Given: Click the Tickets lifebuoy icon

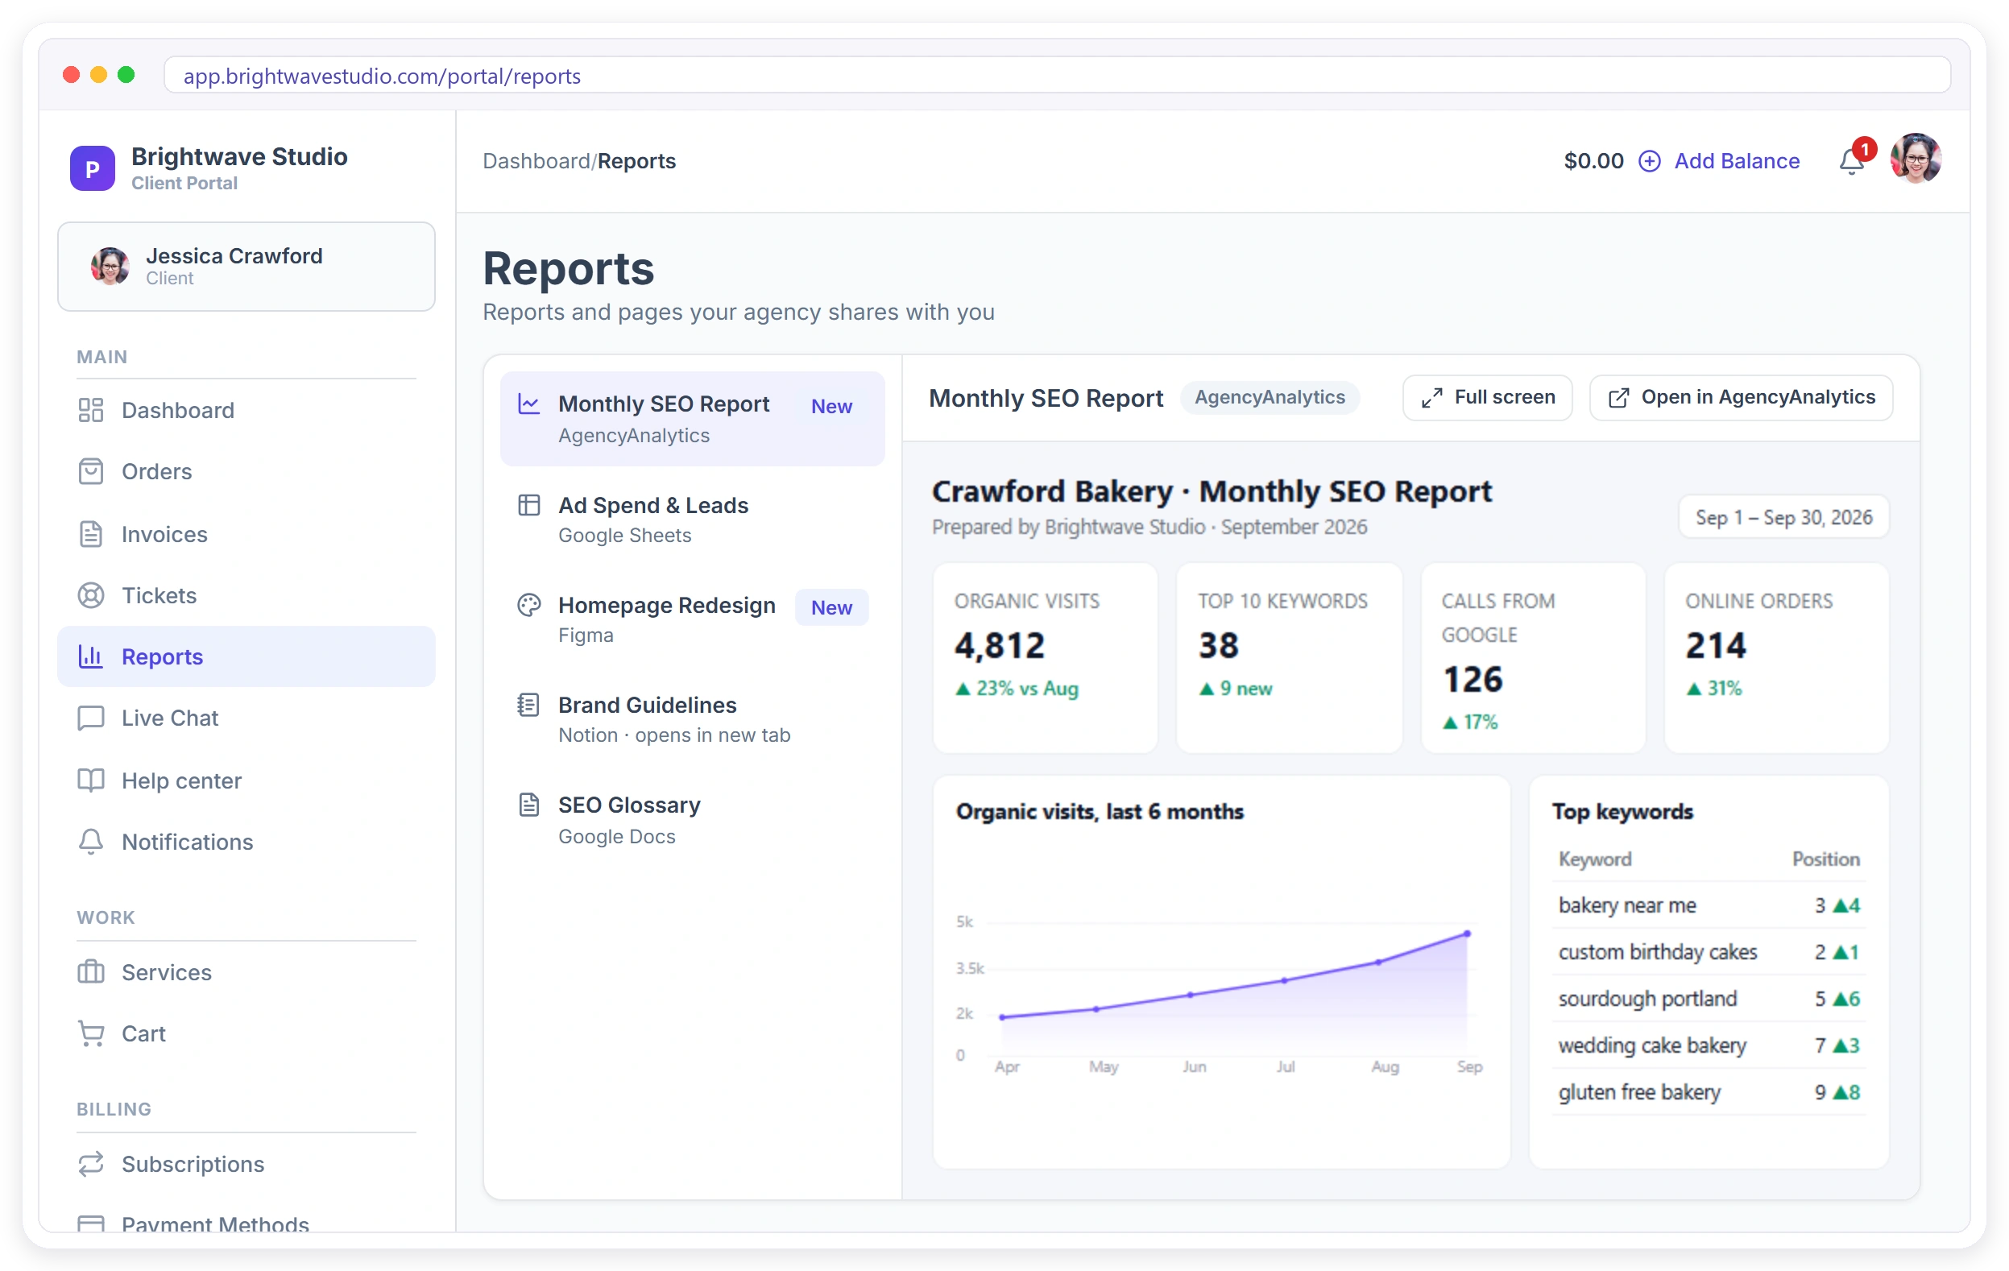Looking at the screenshot, I should pos(91,595).
